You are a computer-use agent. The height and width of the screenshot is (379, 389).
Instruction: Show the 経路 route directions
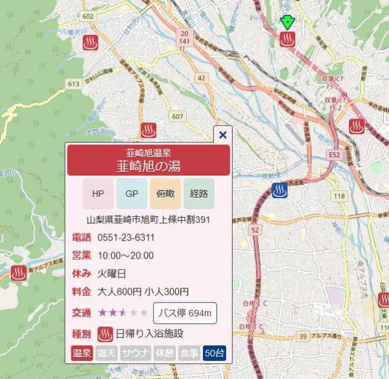pos(198,194)
